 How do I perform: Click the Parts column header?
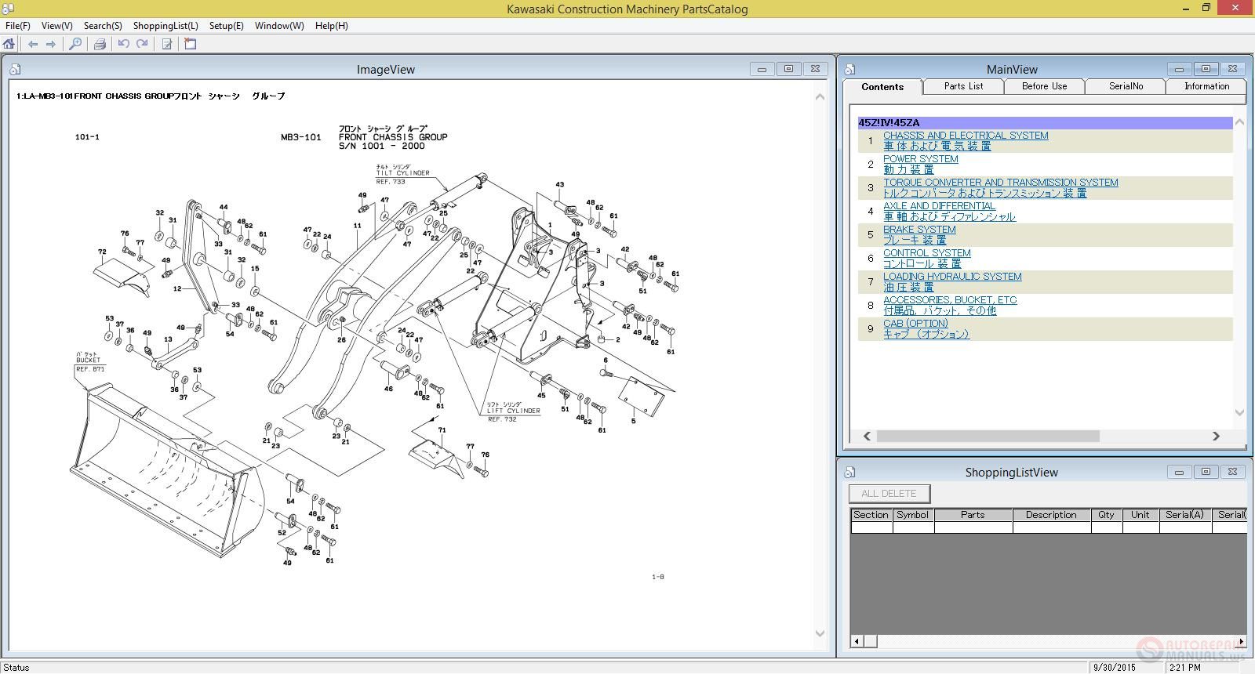click(x=973, y=515)
